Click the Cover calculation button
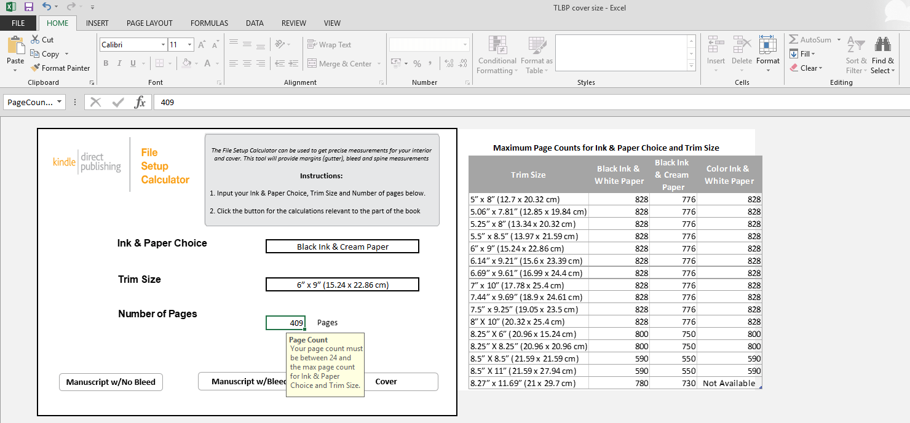The height and width of the screenshot is (423, 910). [401, 382]
